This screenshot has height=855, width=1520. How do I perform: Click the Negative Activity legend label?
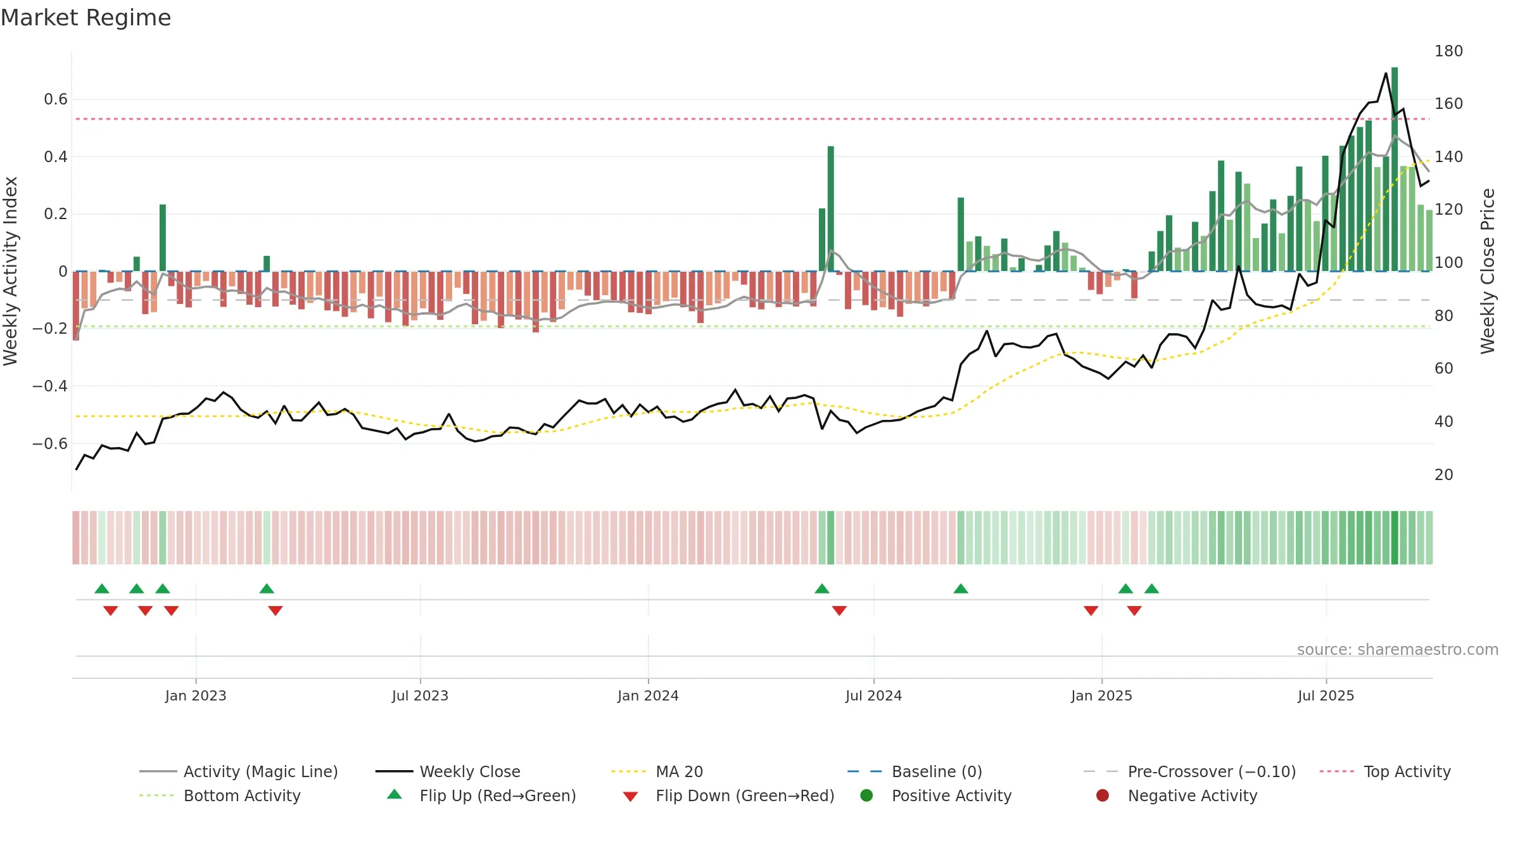point(1193,795)
